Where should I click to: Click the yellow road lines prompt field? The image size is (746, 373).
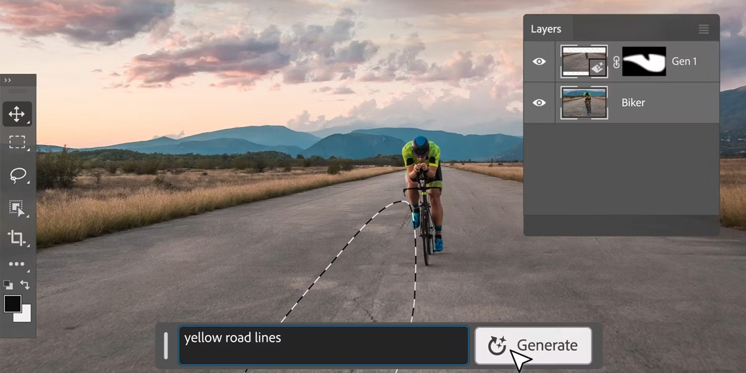tap(323, 346)
